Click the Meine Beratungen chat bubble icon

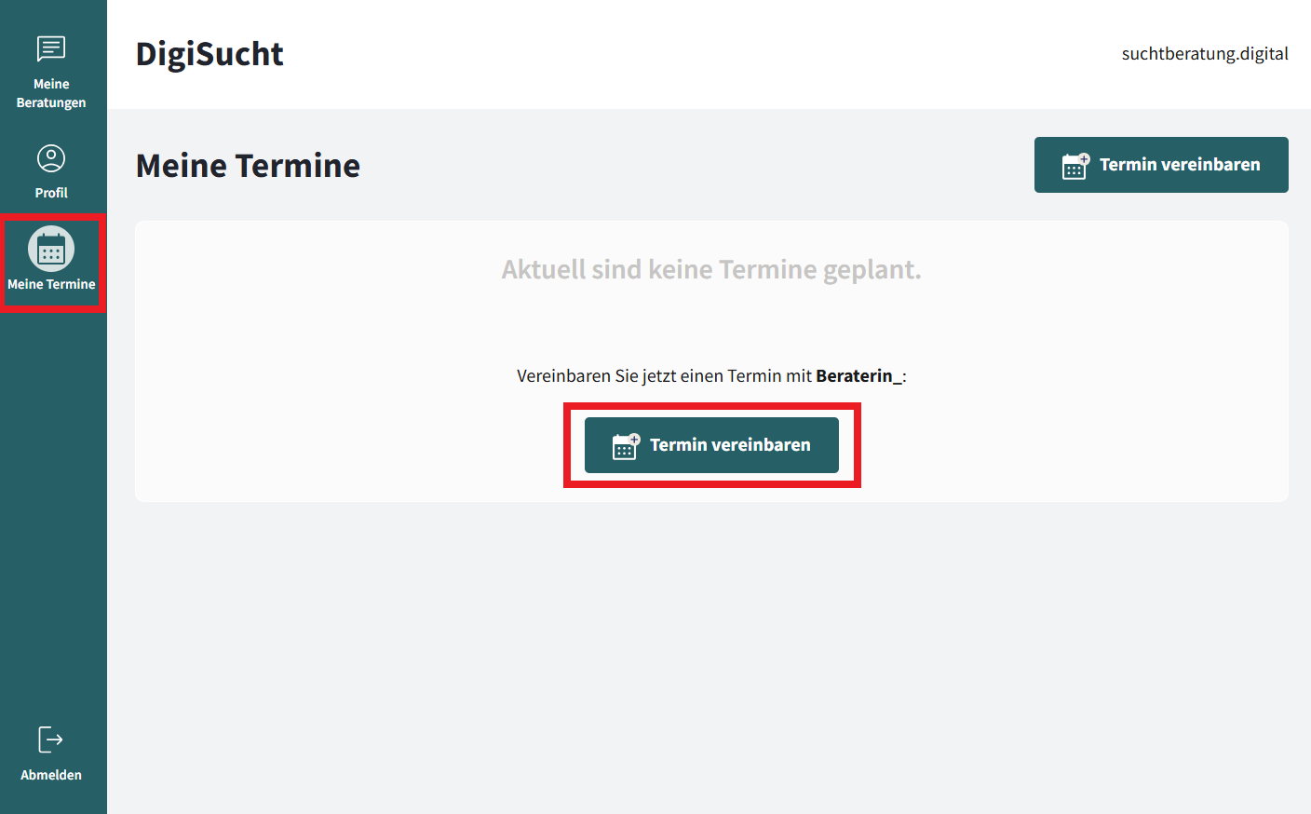point(51,48)
